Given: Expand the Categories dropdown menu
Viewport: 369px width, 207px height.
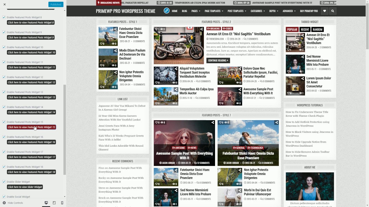Looking at the screenshot, I should pyautogui.click(x=258, y=11).
